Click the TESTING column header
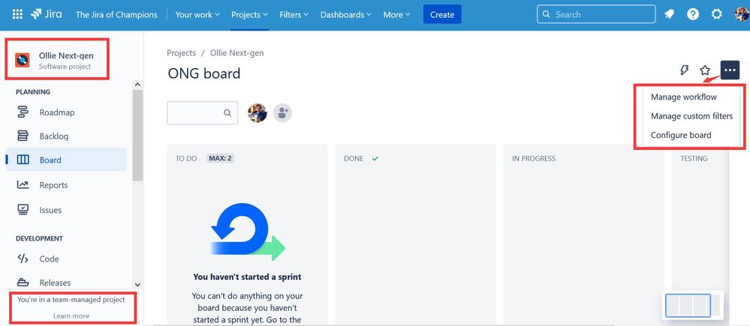The image size is (750, 326). [x=694, y=158]
